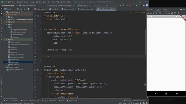Open emulator more options three dots
Image resolution: width=186 pixels, height=104 pixels.
coord(178,13)
